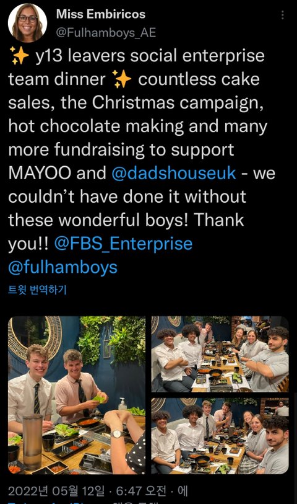
Task: Tap Miss Embiricos's profile avatar photo
Action: 27,23
